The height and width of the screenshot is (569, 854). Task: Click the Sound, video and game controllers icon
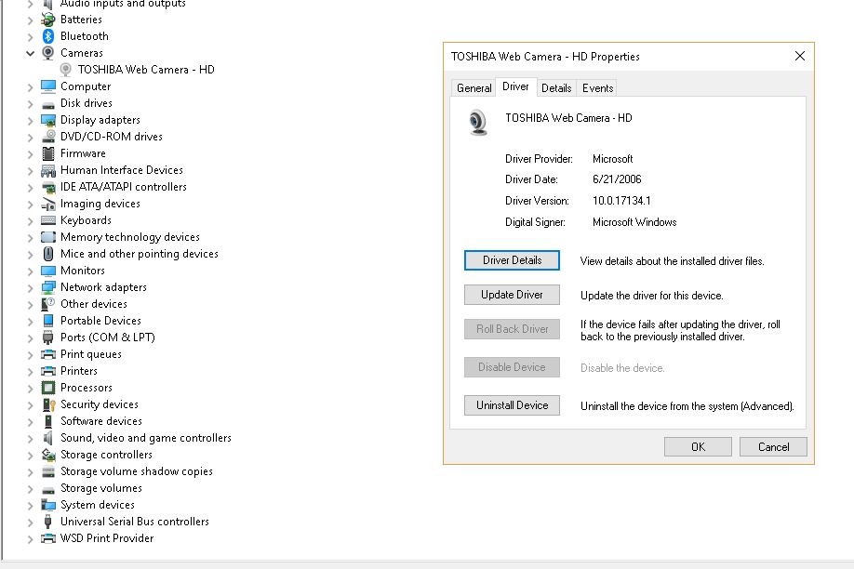click(x=48, y=438)
